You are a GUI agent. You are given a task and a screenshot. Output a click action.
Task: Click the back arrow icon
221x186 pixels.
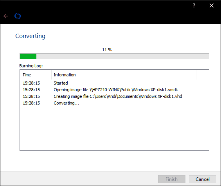[x=6, y=16]
